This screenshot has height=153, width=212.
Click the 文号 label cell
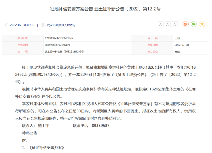click(x=23, y=51)
